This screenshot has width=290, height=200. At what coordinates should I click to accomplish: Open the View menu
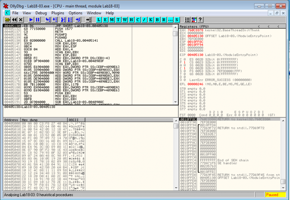coord(27,13)
